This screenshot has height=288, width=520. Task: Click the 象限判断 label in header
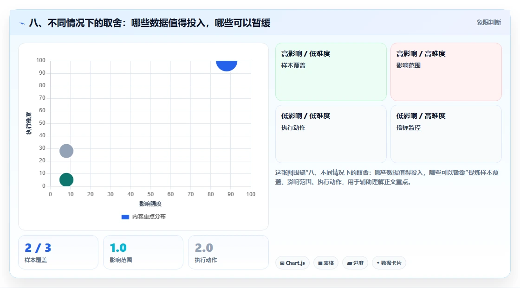(x=488, y=23)
